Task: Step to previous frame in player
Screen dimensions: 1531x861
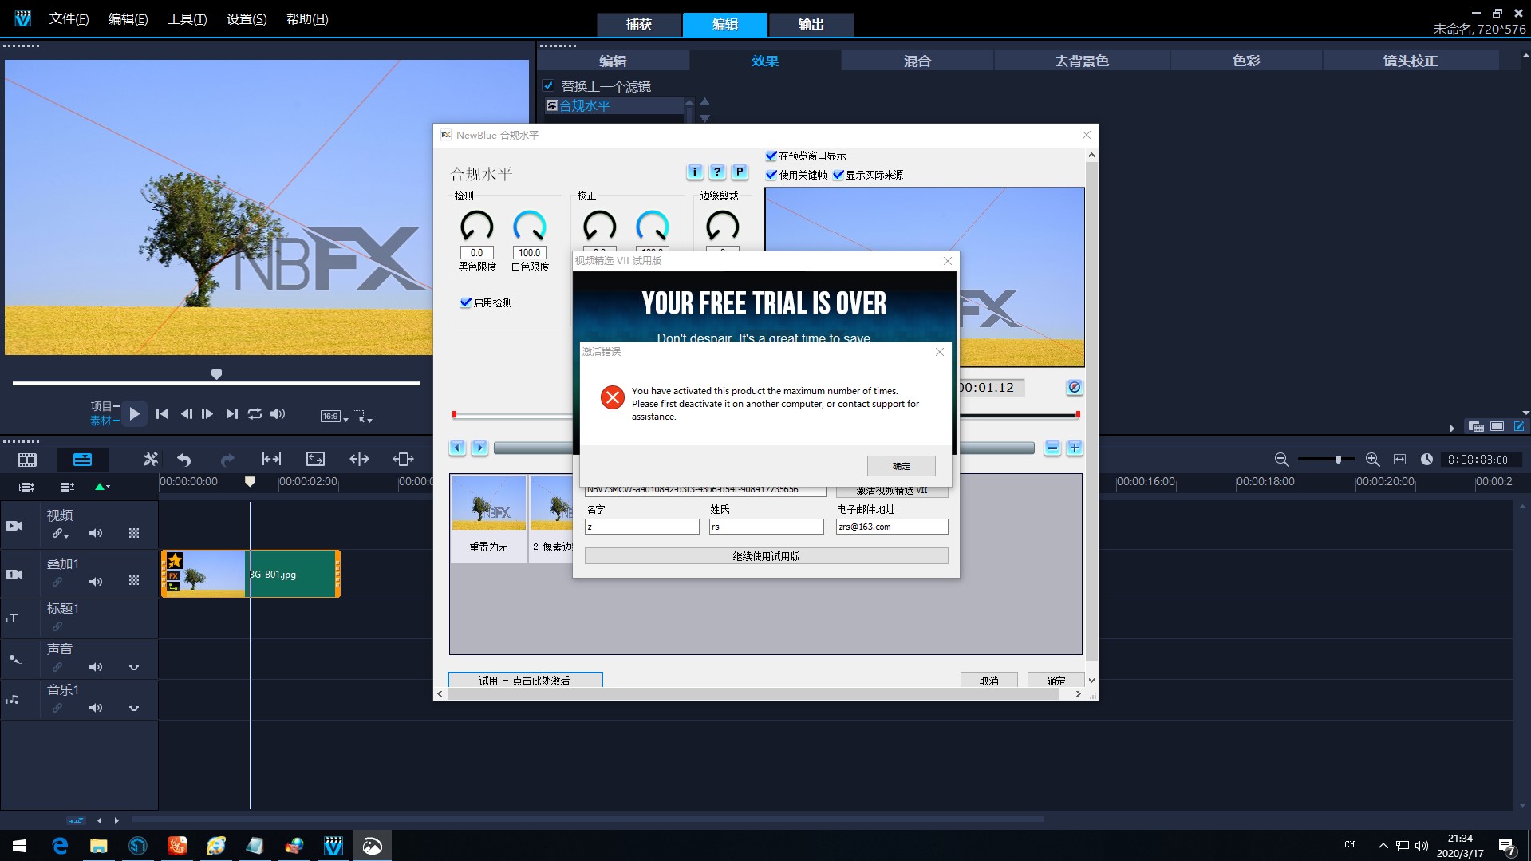Action: pos(186,413)
